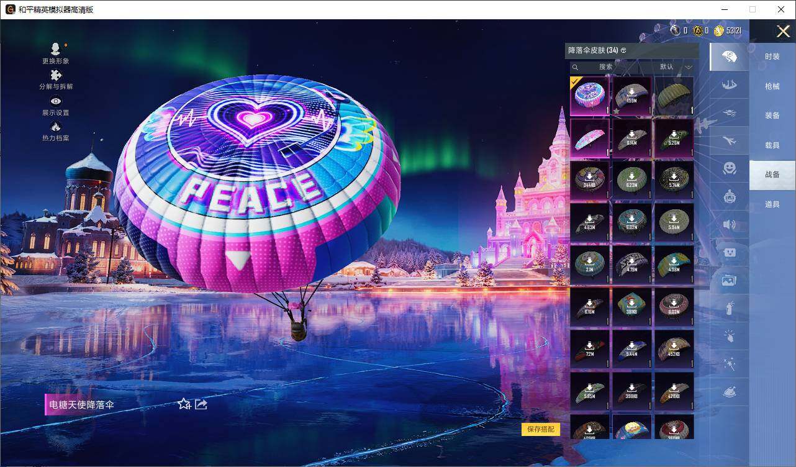Select the spray paint category icon

[x=729, y=307]
